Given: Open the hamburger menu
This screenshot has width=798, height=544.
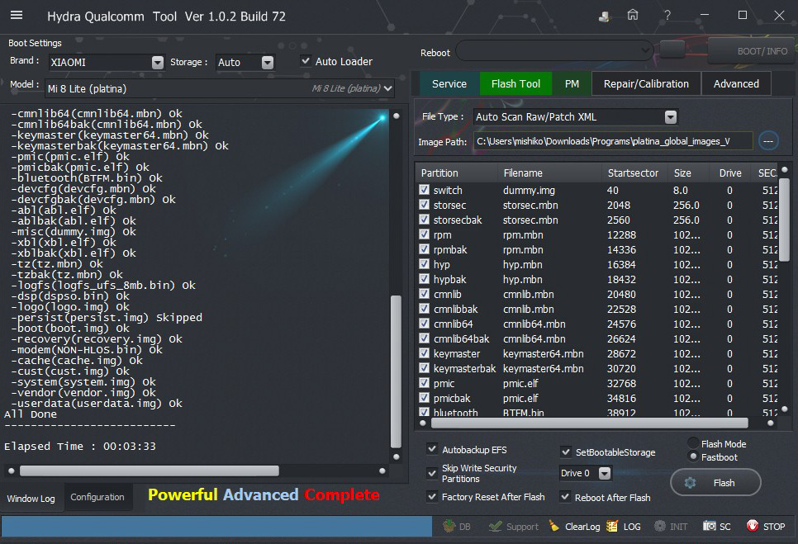Looking at the screenshot, I should click(x=17, y=15).
